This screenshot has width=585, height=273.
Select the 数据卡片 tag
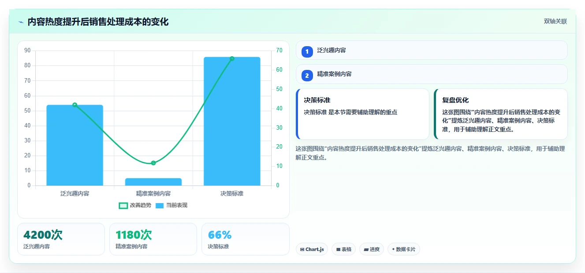tap(403, 249)
